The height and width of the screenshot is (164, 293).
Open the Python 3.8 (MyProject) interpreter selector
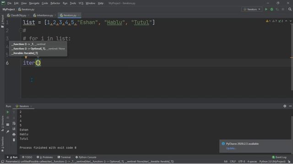pos(272,162)
